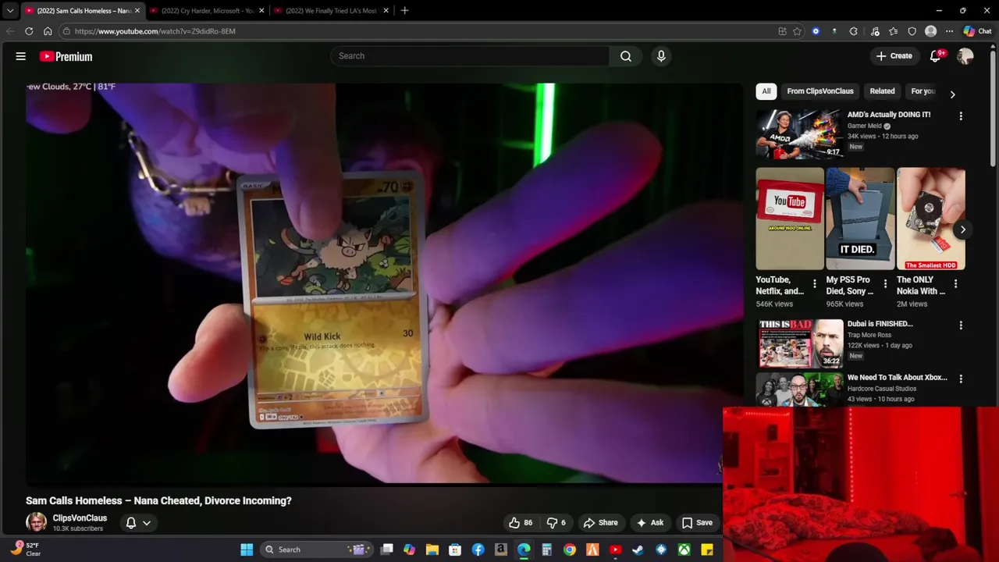Open a new browser tab
Viewport: 999px width, 562px height.
pyautogui.click(x=404, y=11)
